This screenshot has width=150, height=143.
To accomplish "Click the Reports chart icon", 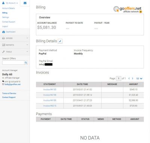I will coord(4,45).
